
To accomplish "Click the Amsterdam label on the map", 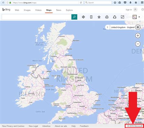I will click(115, 97).
